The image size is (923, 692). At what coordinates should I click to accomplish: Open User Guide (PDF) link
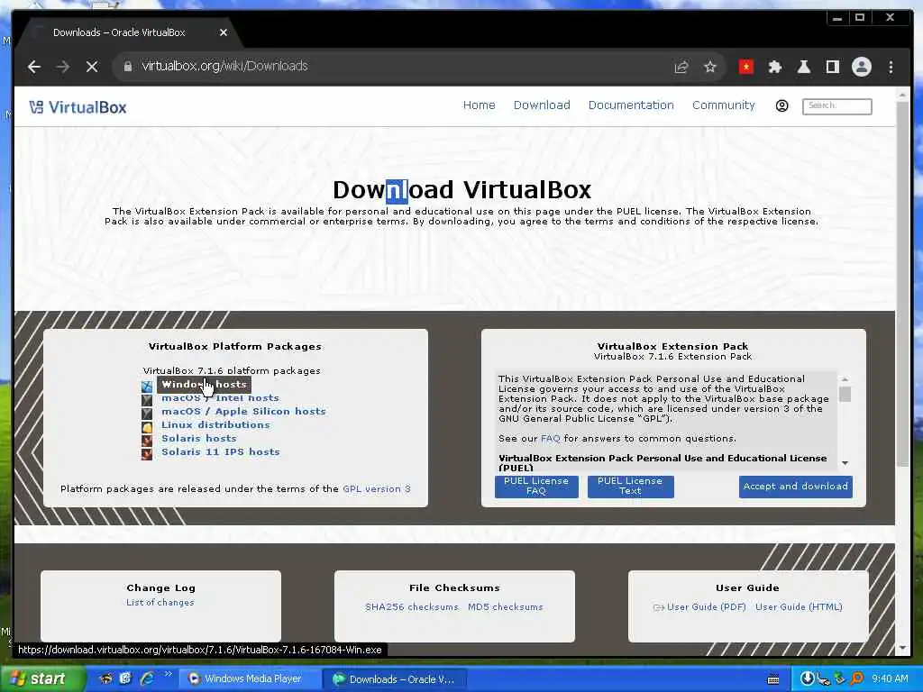pos(707,606)
